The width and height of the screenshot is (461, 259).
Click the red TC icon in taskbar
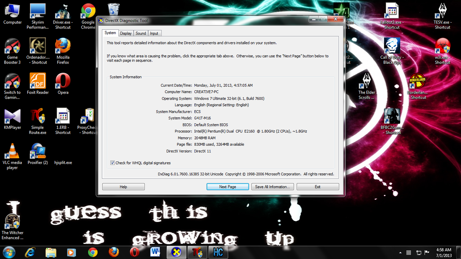(197, 252)
